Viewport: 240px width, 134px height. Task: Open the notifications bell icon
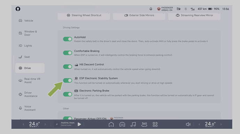151,9
